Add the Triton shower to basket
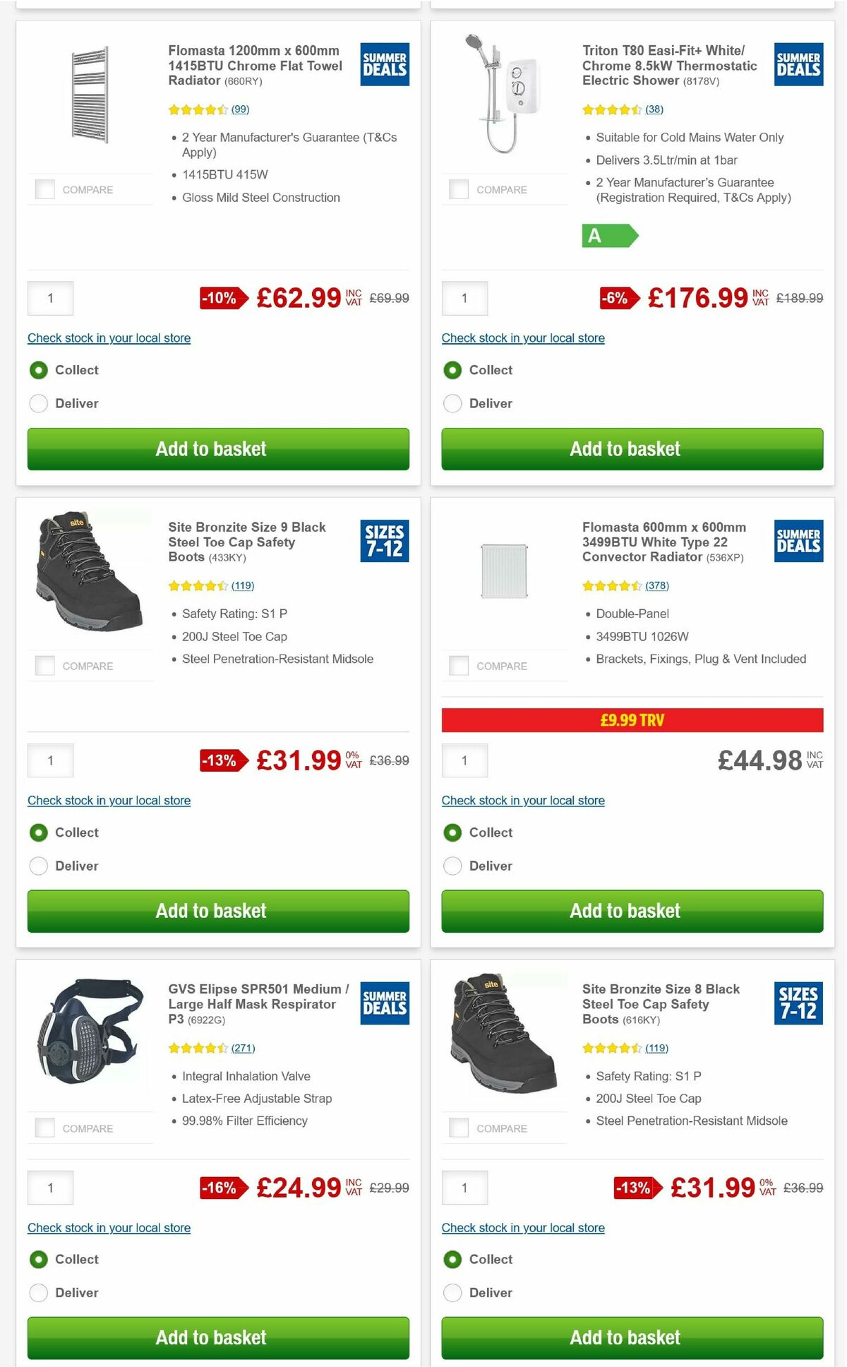 [x=632, y=449]
